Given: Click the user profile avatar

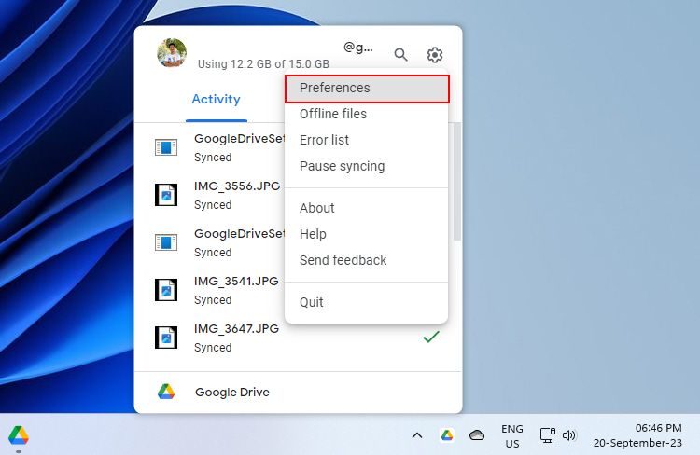Looking at the screenshot, I should pyautogui.click(x=172, y=53).
